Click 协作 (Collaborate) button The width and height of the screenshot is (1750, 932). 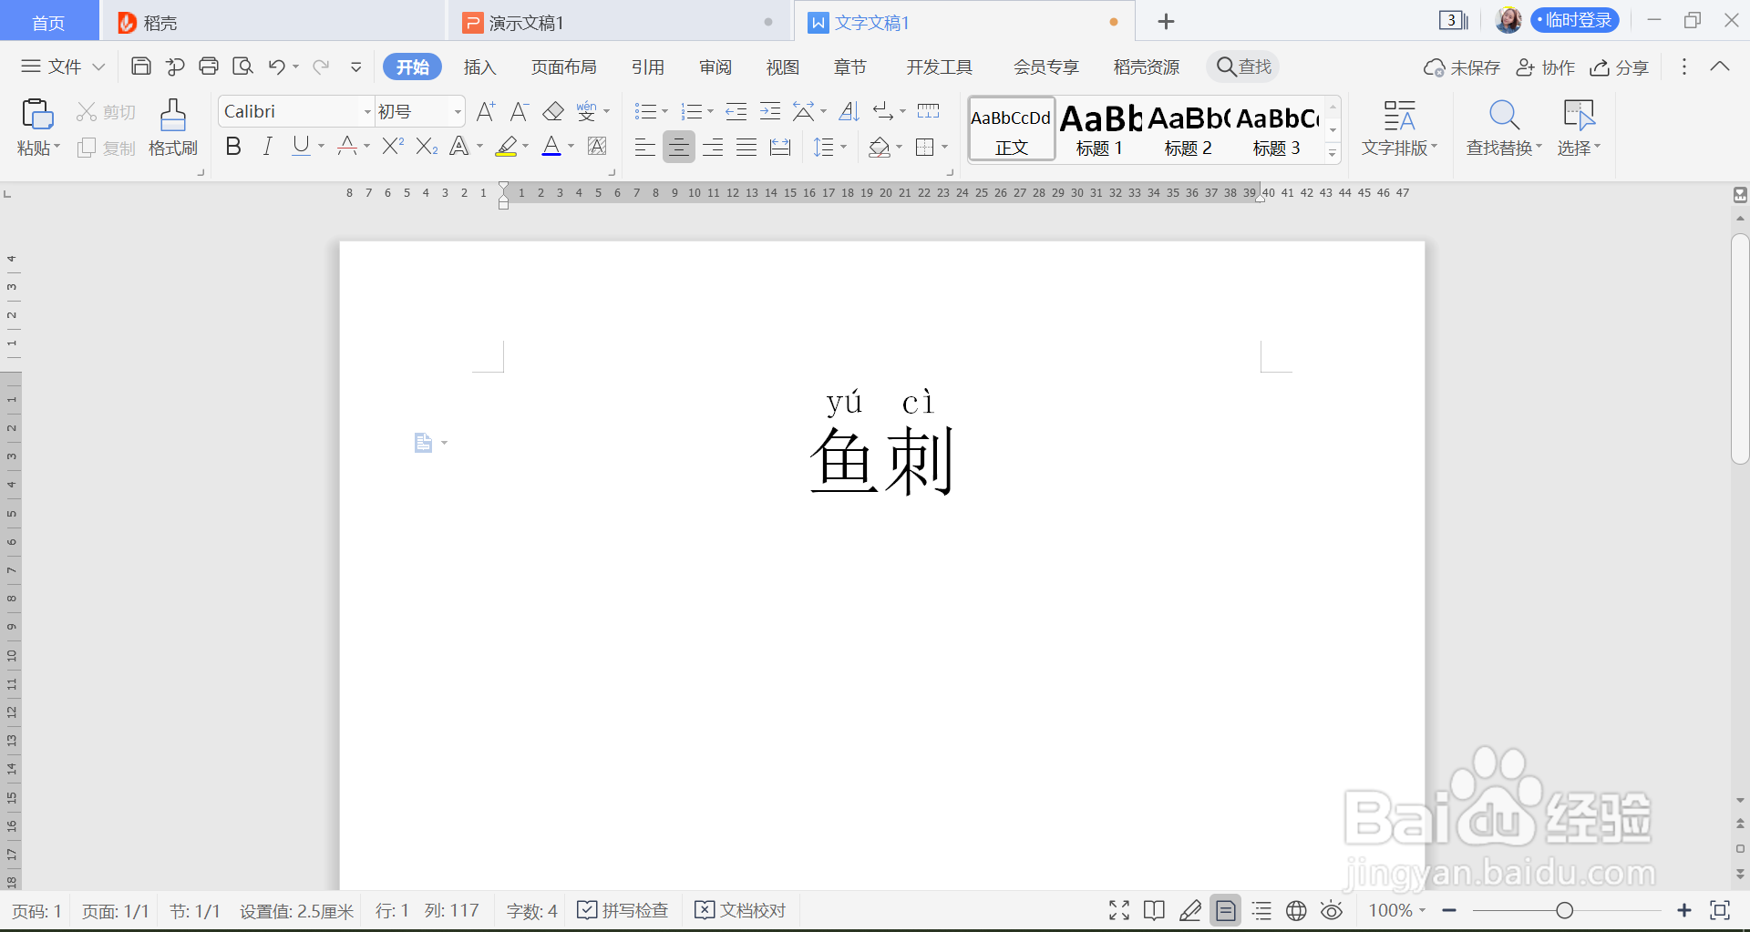[1546, 67]
